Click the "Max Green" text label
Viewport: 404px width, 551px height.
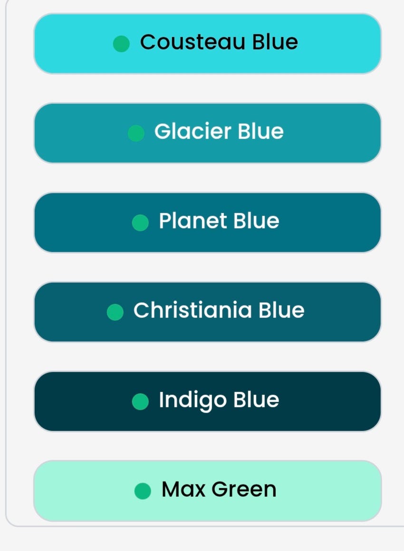219,489
